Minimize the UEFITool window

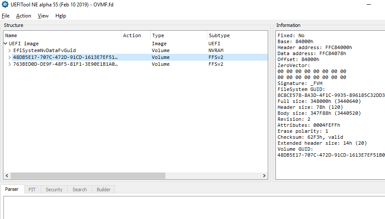click(x=369, y=4)
